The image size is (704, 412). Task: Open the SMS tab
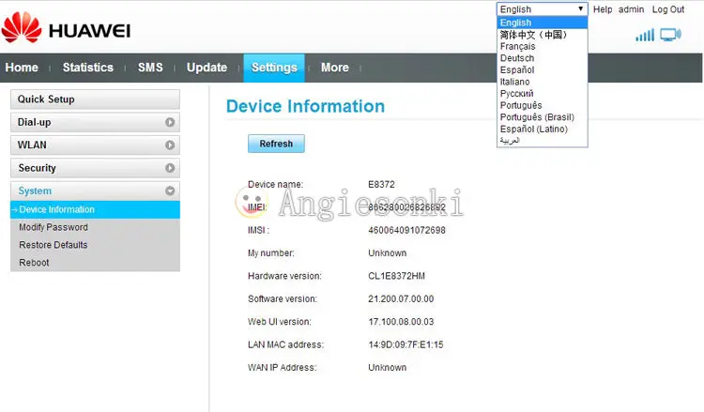150,68
